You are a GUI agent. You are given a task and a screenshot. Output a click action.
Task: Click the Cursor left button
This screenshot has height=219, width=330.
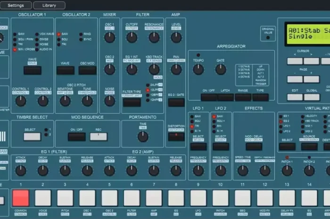[x=295, y=61]
